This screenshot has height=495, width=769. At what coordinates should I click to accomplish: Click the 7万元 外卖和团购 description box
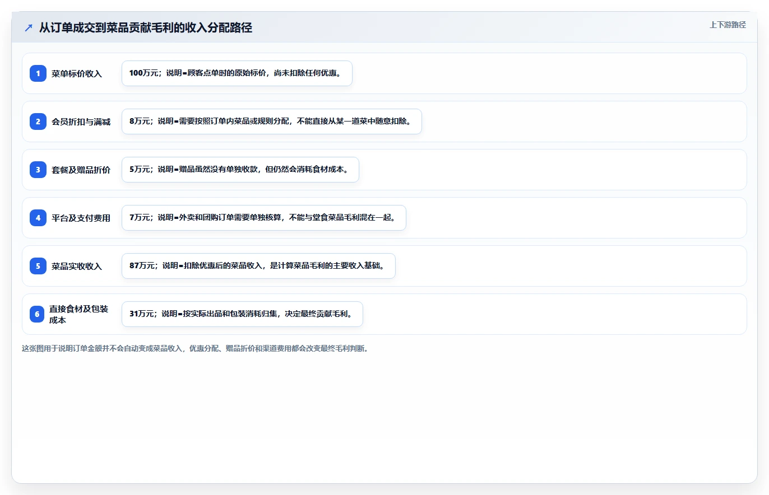tap(264, 218)
